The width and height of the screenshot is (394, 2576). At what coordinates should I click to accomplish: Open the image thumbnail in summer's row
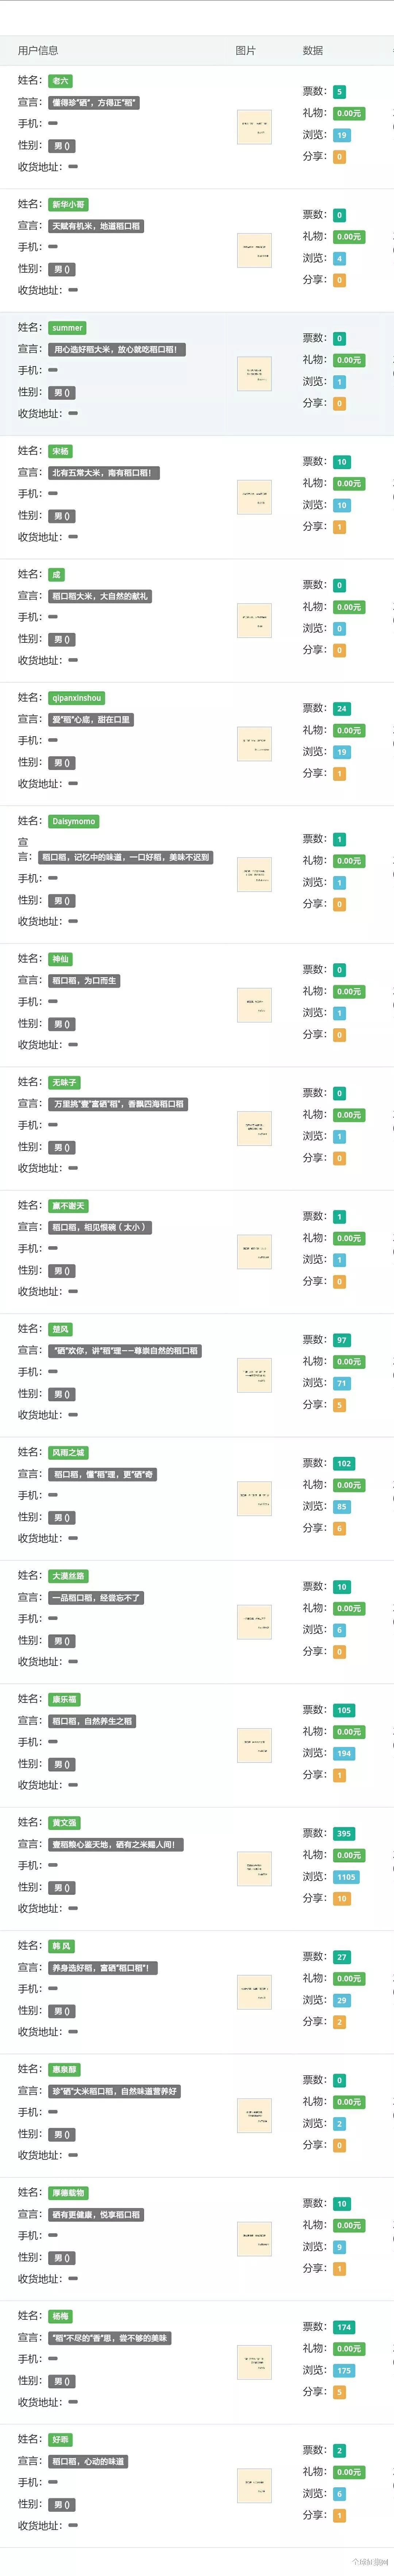254,374
